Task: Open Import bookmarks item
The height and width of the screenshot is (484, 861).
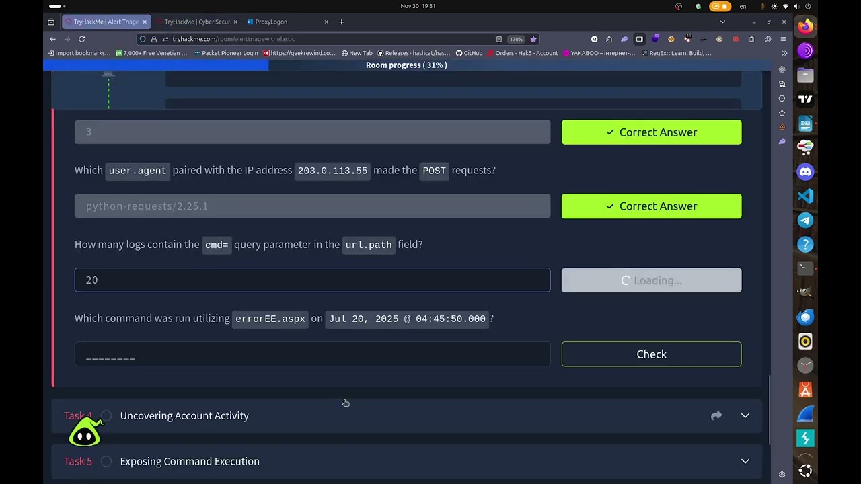Action: tap(79, 53)
